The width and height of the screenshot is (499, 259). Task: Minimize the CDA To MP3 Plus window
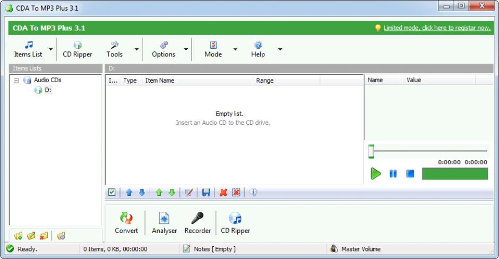pos(446,6)
